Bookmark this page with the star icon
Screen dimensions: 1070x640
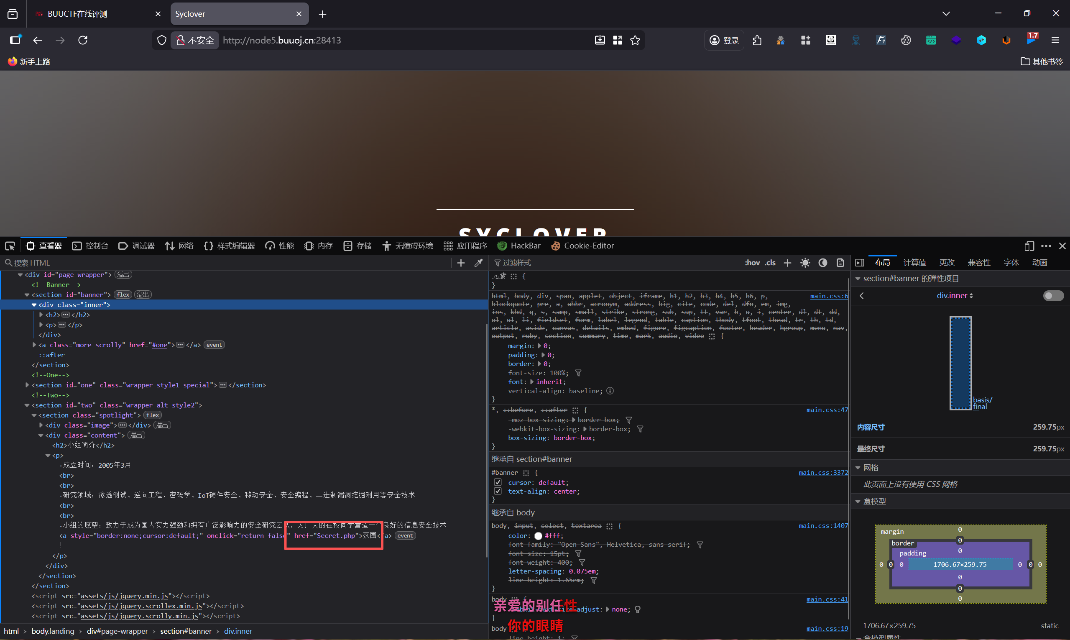[635, 40]
